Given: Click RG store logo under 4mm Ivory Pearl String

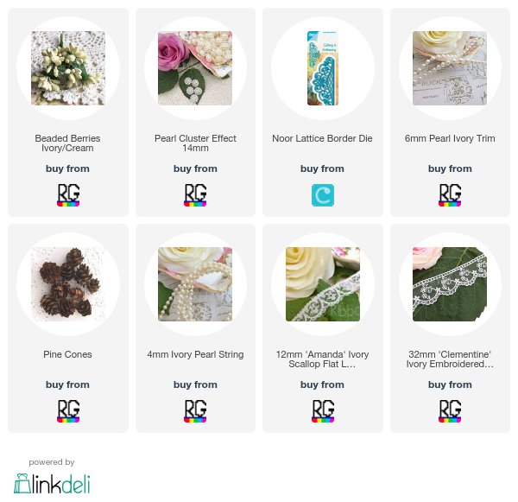Looking at the screenshot, I should tap(195, 411).
